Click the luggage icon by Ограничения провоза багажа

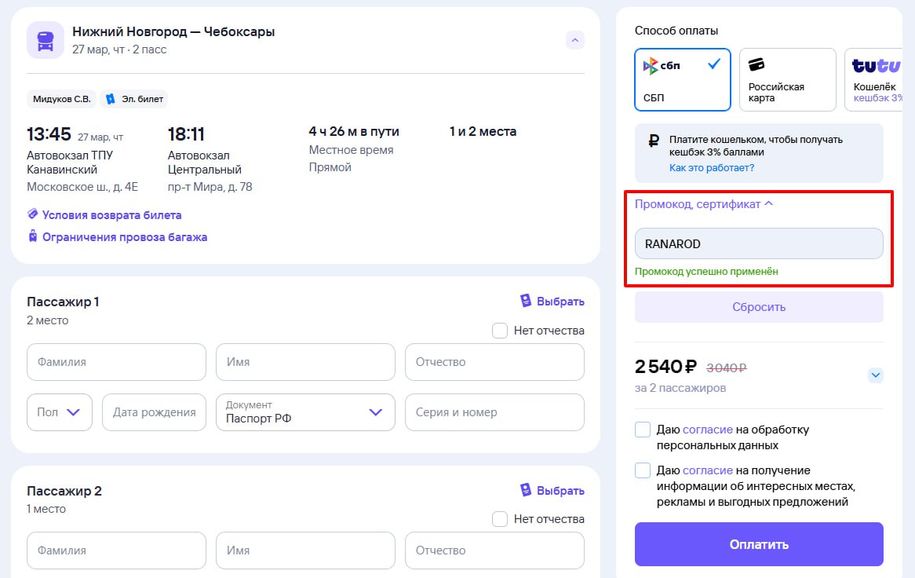(x=33, y=236)
